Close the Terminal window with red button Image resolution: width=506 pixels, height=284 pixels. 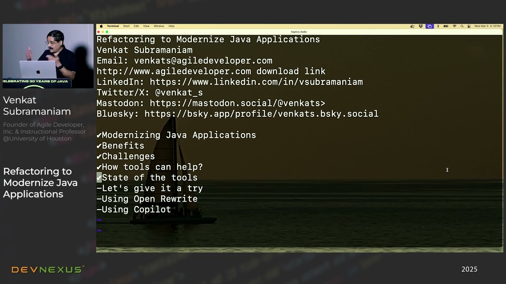coord(99,32)
